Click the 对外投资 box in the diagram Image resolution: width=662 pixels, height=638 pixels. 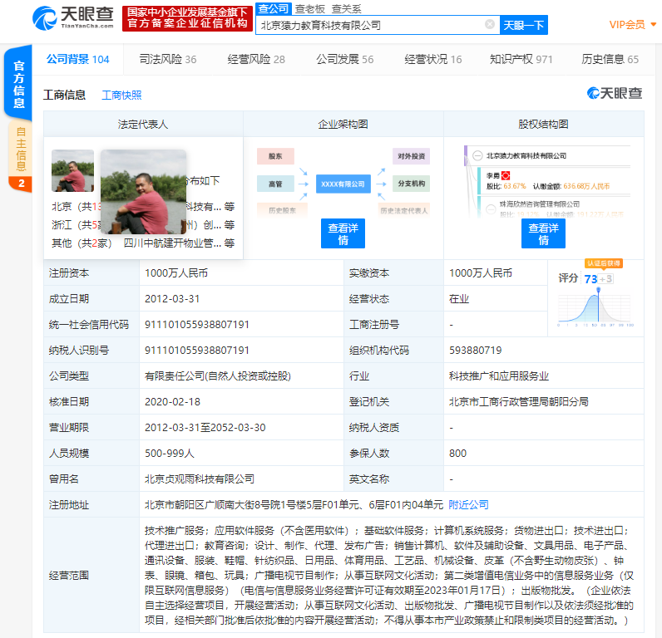(411, 156)
